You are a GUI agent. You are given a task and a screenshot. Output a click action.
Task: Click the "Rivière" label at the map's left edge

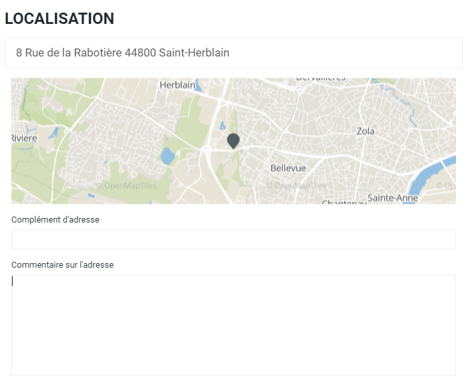point(25,138)
